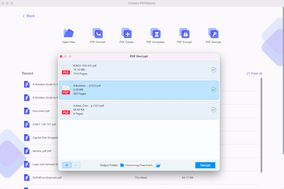Click Clear all in Recent list
This screenshot has height=189, width=284.
(x=254, y=73)
